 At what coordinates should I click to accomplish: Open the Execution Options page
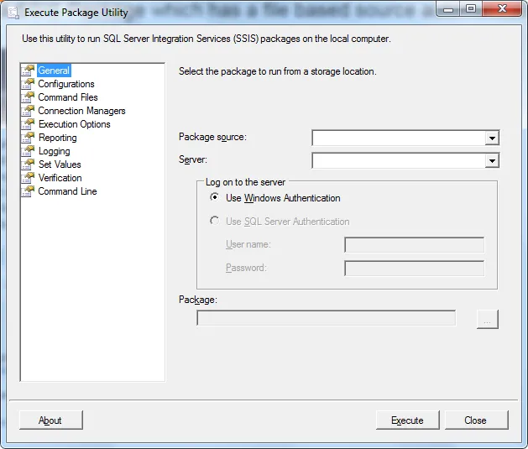pyautogui.click(x=75, y=124)
